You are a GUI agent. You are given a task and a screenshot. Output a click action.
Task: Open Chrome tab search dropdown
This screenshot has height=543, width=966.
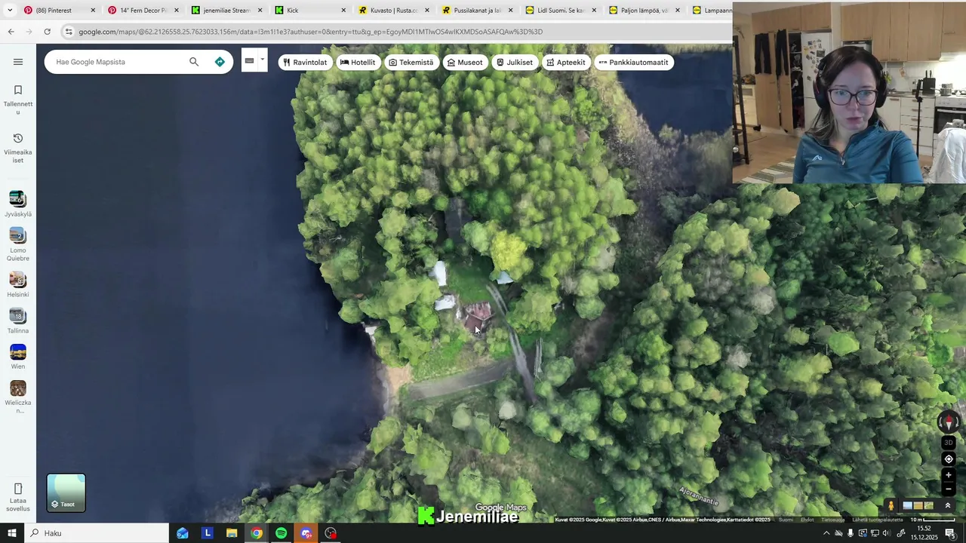click(x=9, y=11)
